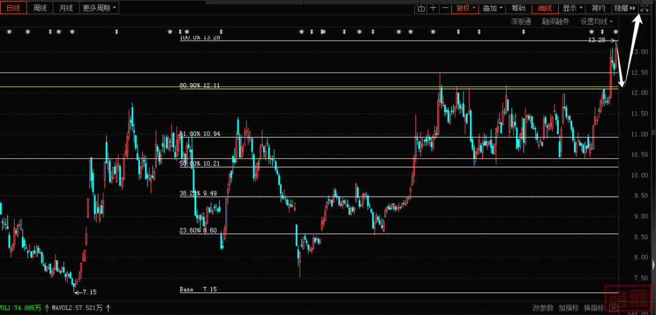Image resolution: width=656 pixels, height=315 pixels.
Task: Expand the 设置均线 moving average dropdown
Action: pyautogui.click(x=596, y=21)
